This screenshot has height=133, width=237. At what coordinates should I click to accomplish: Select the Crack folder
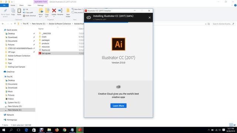click(x=44, y=37)
